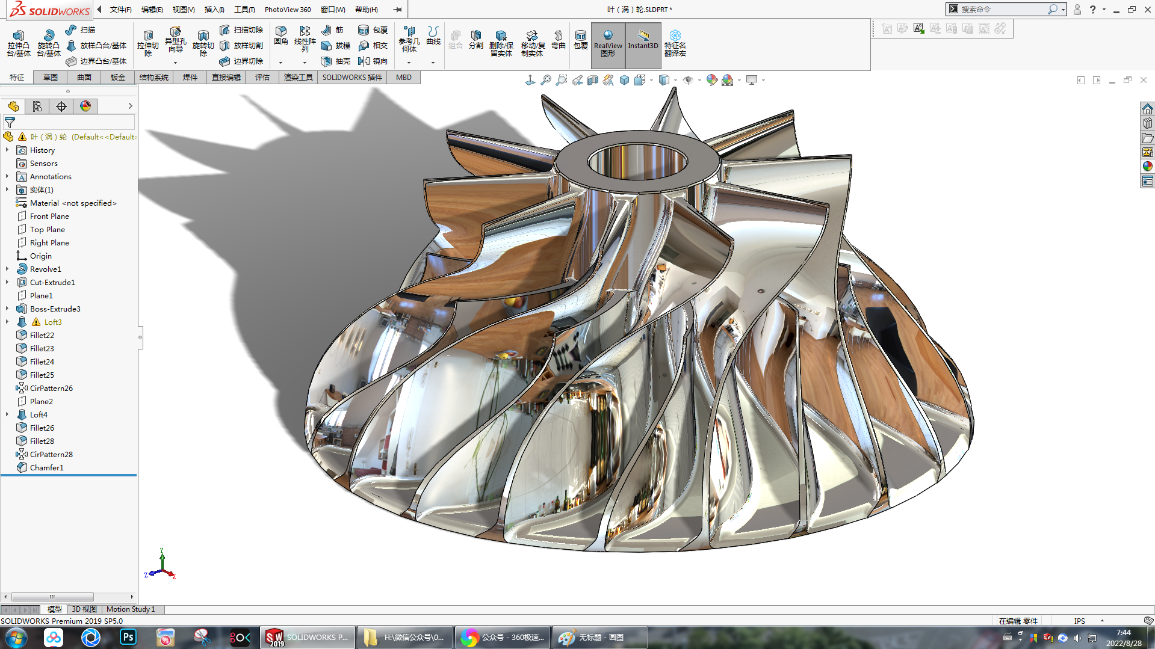Expand the Loft3 feature node
1155x649 pixels.
coord(7,322)
